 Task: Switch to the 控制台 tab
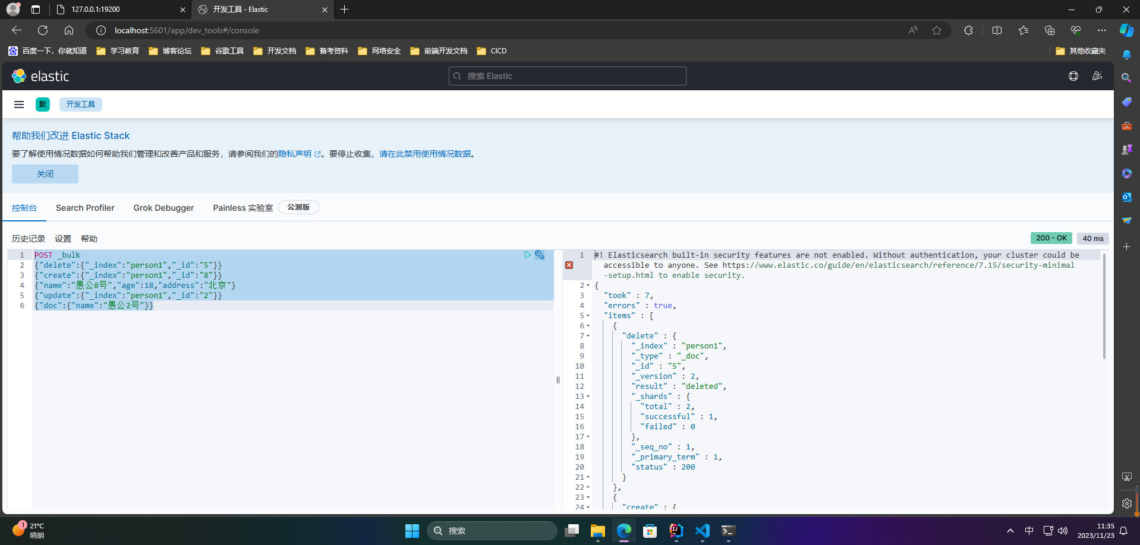24,208
